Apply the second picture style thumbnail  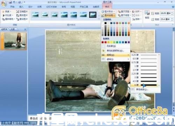coord(45,15)
